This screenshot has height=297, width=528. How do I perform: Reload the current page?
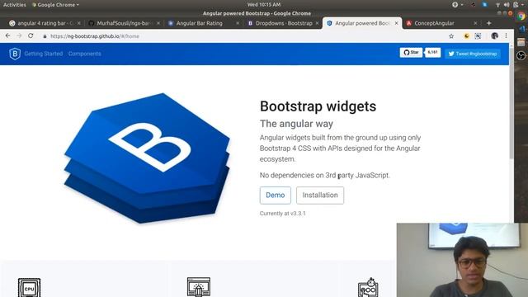click(x=31, y=35)
